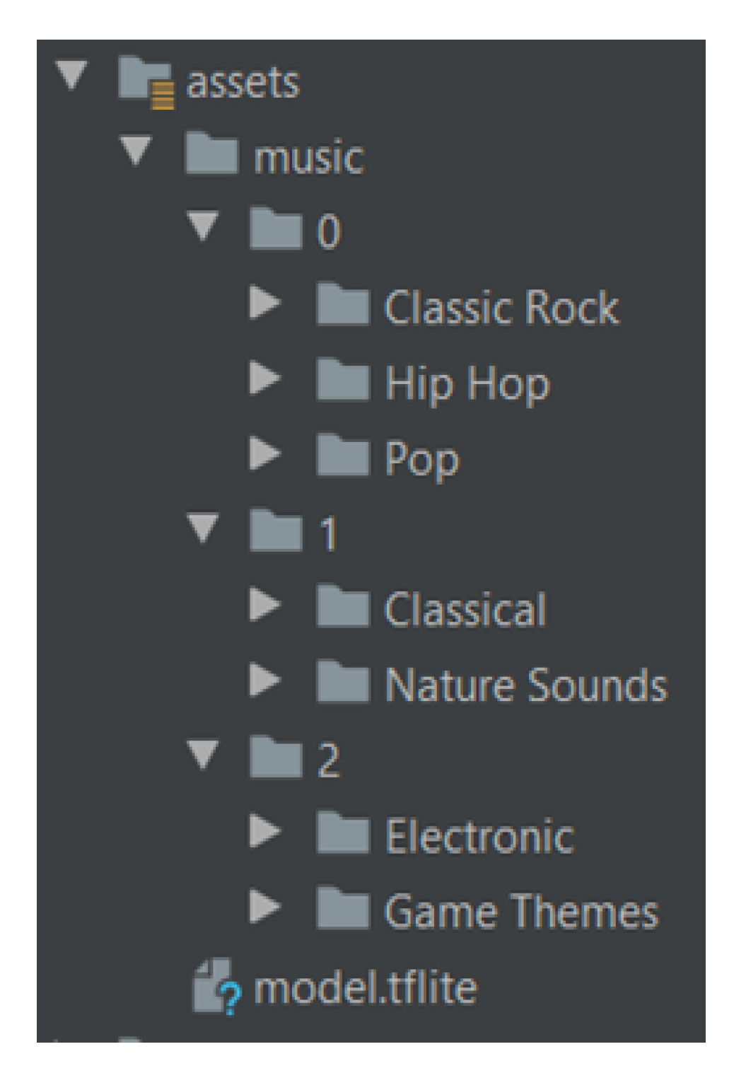The image size is (746, 1078).
Task: Select the Pop folder label
Action: point(422,459)
